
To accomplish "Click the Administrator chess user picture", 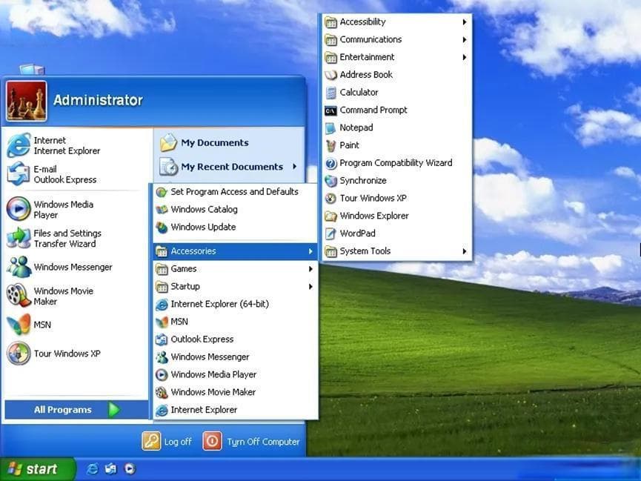I will 27,101.
